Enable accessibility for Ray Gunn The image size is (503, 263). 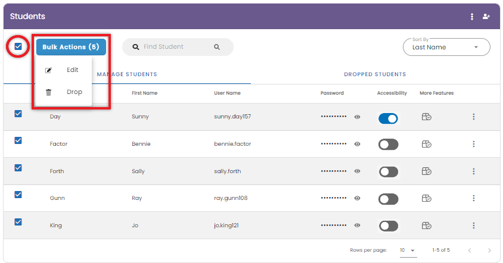pos(388,199)
